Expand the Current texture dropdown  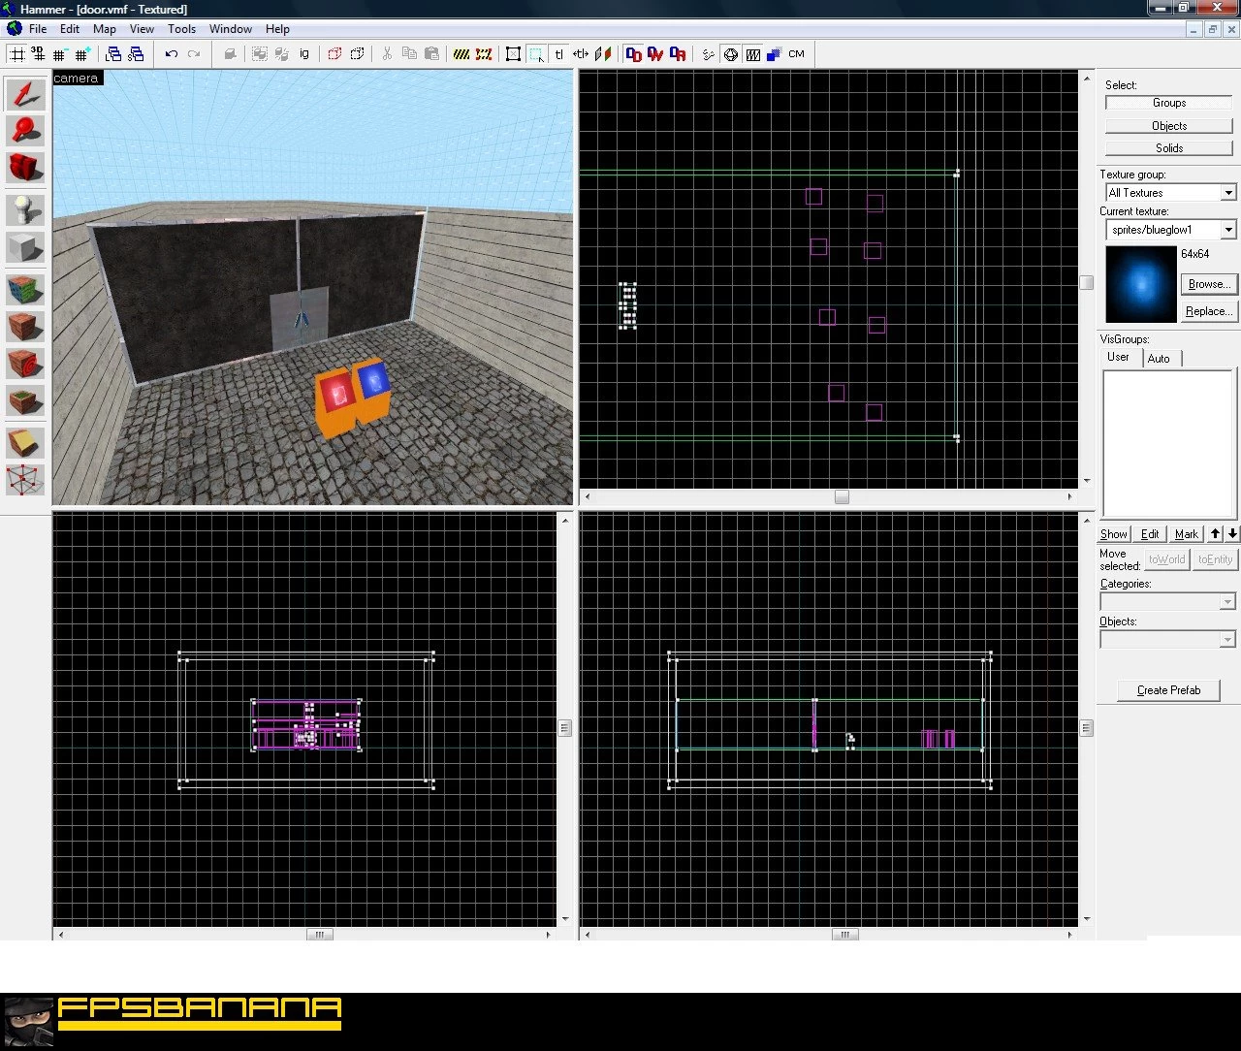coord(1171,230)
